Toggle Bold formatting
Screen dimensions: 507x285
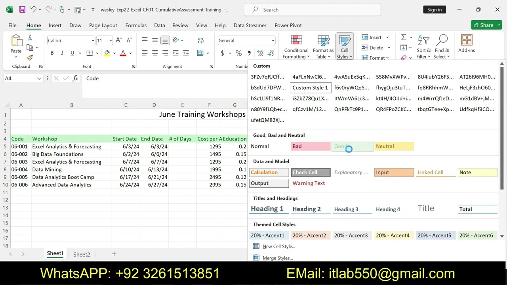click(52, 53)
